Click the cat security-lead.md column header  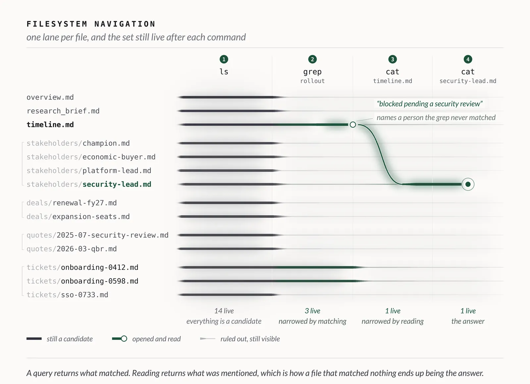468,76
